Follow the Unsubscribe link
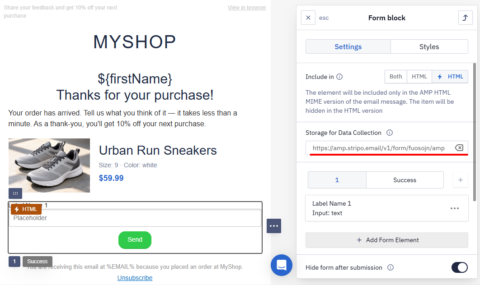 135,278
